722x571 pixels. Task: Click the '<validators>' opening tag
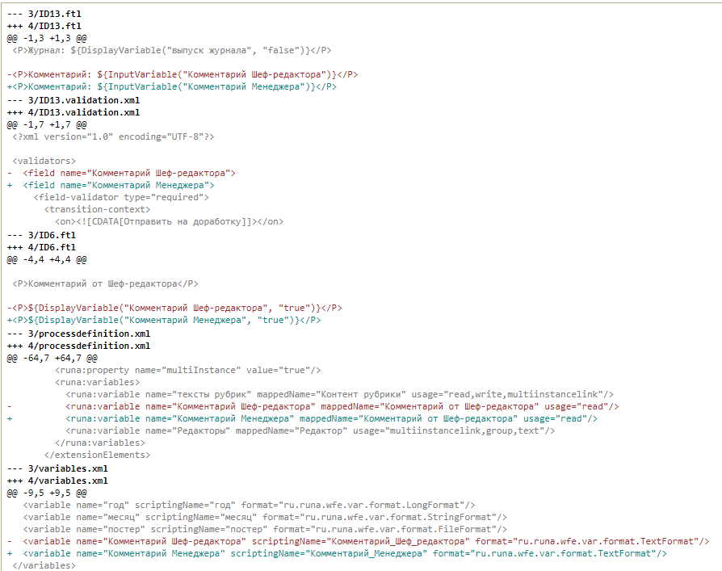(44, 162)
